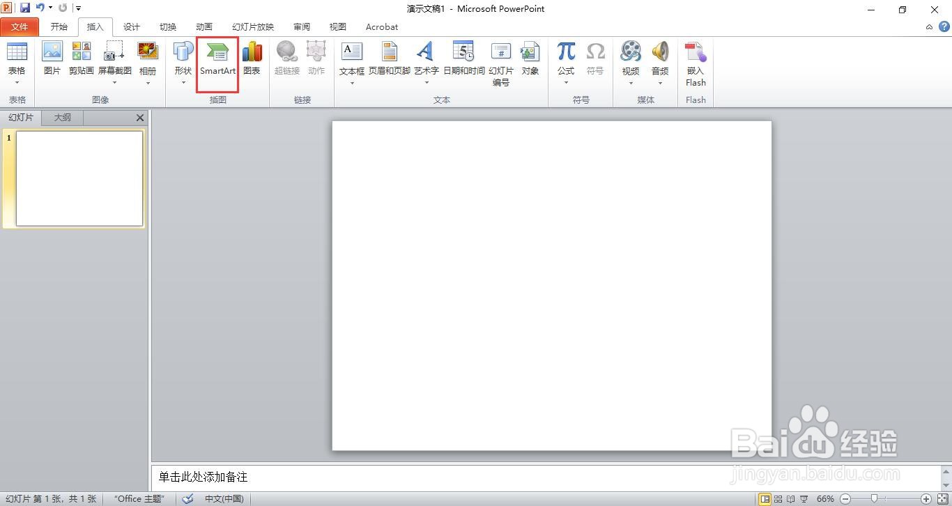Open the 文件 file menu
952x506 pixels.
[20, 27]
